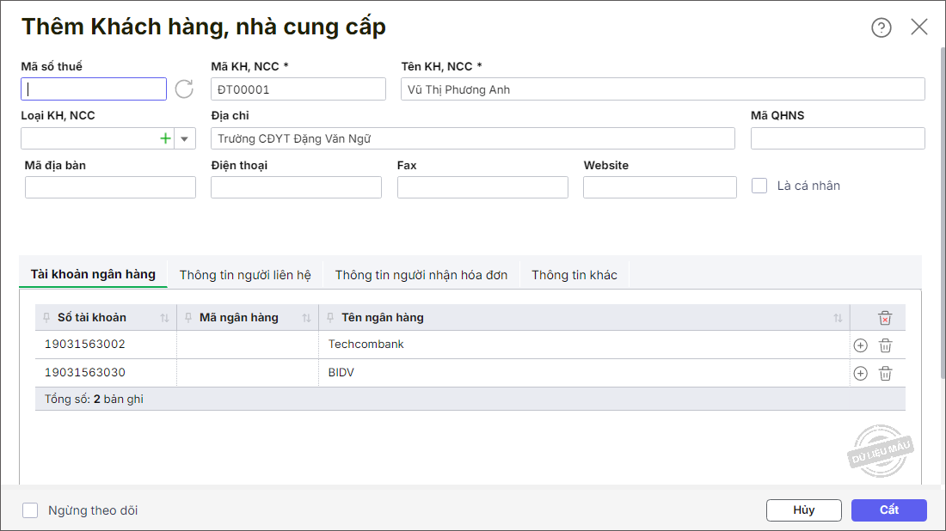Click the help question mark icon
The width and height of the screenshot is (946, 531).
click(x=881, y=27)
